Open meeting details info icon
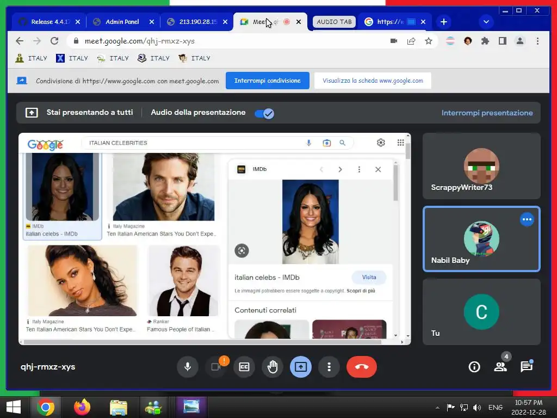Screen dimensions: 557x418 coord(474,367)
